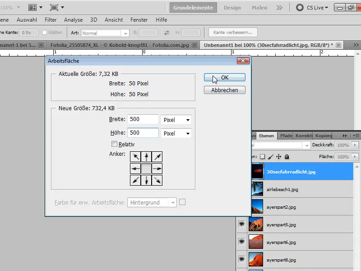Viewport: 361px width, 271px height.
Task: Open the Fläche slider arrow
Action: [x=355, y=157]
